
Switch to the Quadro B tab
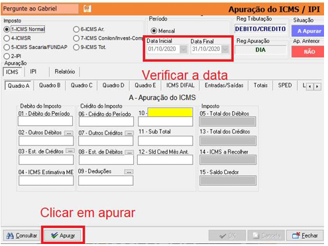pyautogui.click(x=50, y=85)
